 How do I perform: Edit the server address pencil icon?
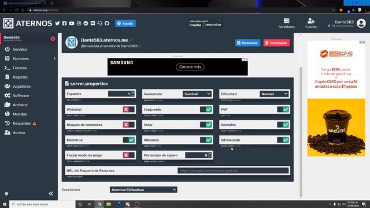(x=131, y=40)
